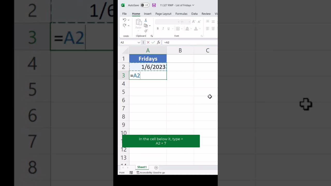Click the Insert Function fx icon
This screenshot has width=331, height=186.
click(x=159, y=42)
